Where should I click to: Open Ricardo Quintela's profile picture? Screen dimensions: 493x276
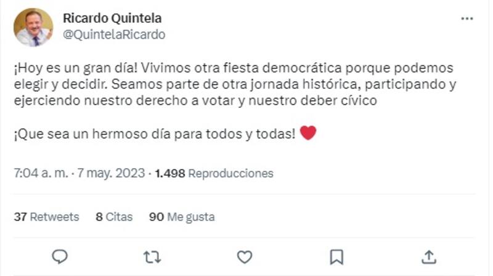[x=33, y=27]
